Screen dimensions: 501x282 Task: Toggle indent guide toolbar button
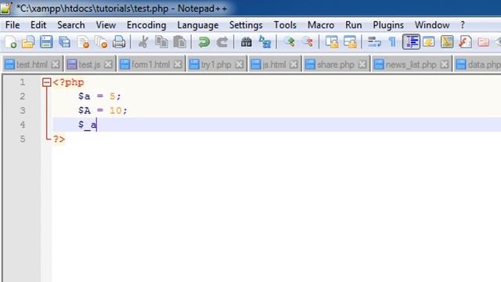click(x=411, y=42)
